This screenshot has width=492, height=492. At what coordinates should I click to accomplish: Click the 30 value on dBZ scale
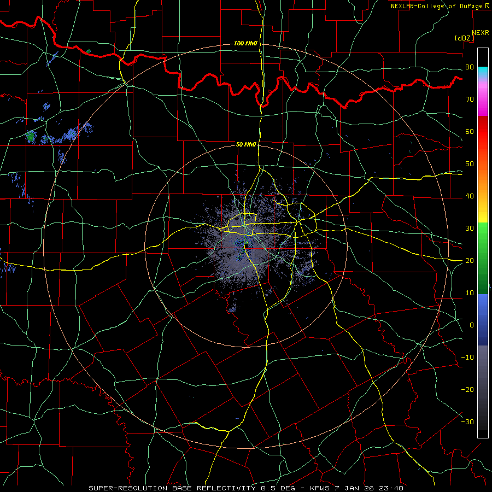point(470,228)
